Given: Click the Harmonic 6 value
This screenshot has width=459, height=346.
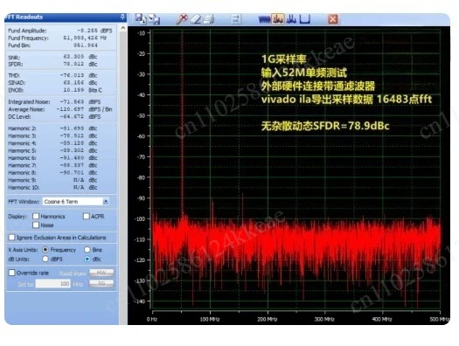Looking at the screenshot, I should click(72, 157).
